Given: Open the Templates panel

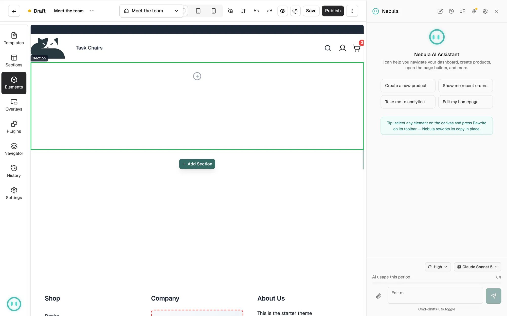Looking at the screenshot, I should 14,39.
